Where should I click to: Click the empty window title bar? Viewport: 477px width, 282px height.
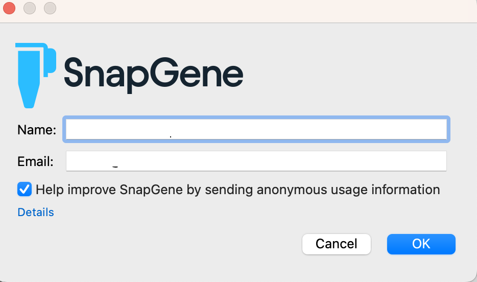click(261, 11)
